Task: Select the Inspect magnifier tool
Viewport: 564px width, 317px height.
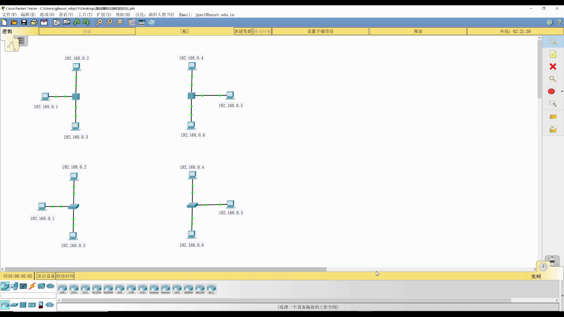Action: point(553,79)
